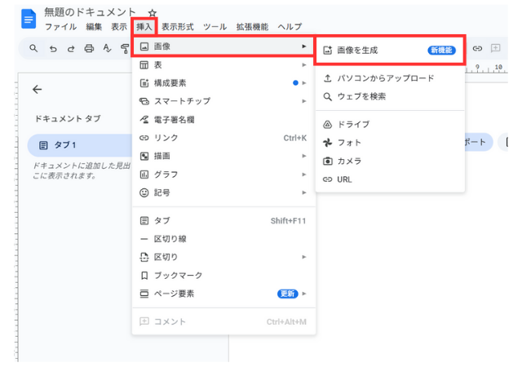Select the paint format tool
The image size is (522, 367).
click(125, 49)
